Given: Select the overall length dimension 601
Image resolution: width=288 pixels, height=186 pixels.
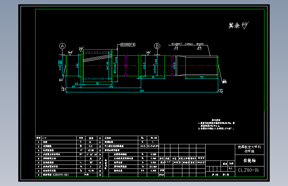Looking at the screenshot, I should 142,91.
